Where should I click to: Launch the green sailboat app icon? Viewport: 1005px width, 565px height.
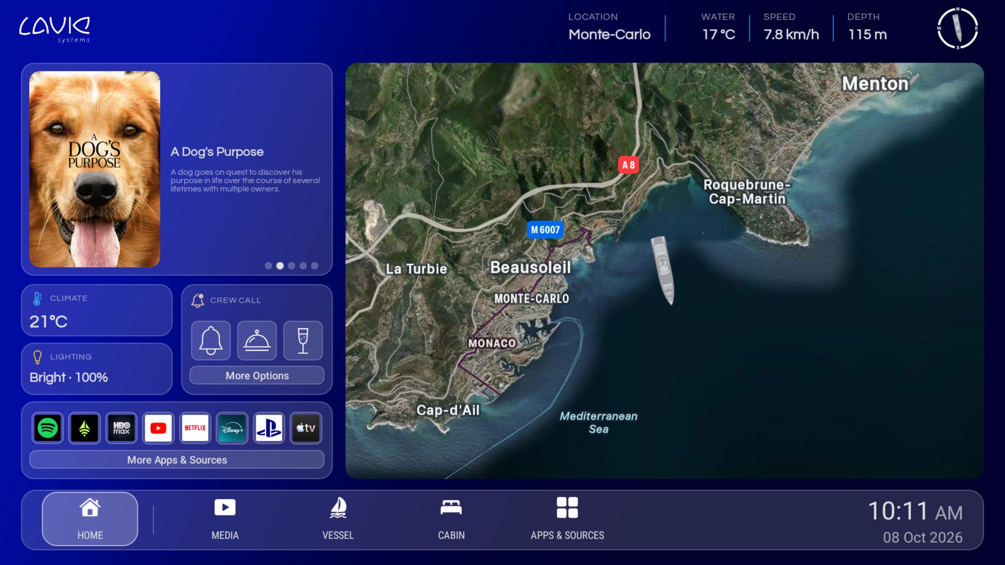[x=85, y=428]
